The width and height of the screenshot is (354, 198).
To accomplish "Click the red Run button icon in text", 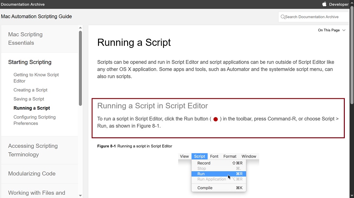I will coord(216,119).
